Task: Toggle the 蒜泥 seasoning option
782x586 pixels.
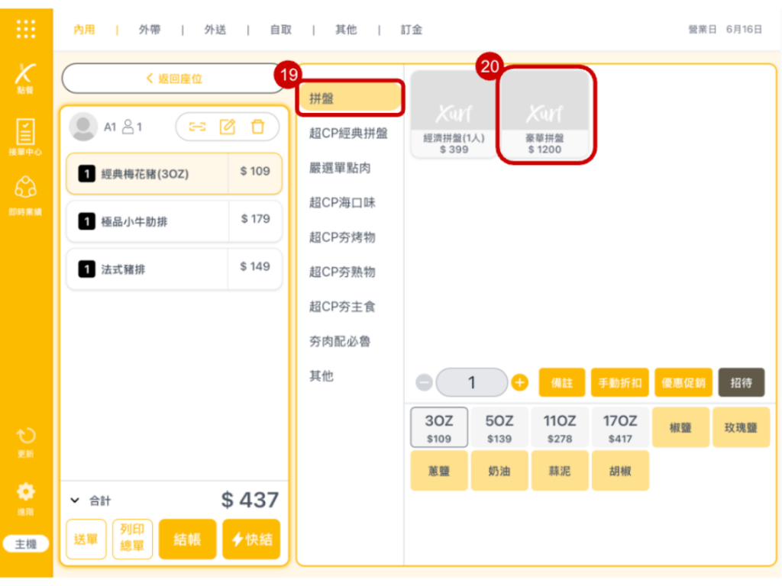Action: coord(560,471)
